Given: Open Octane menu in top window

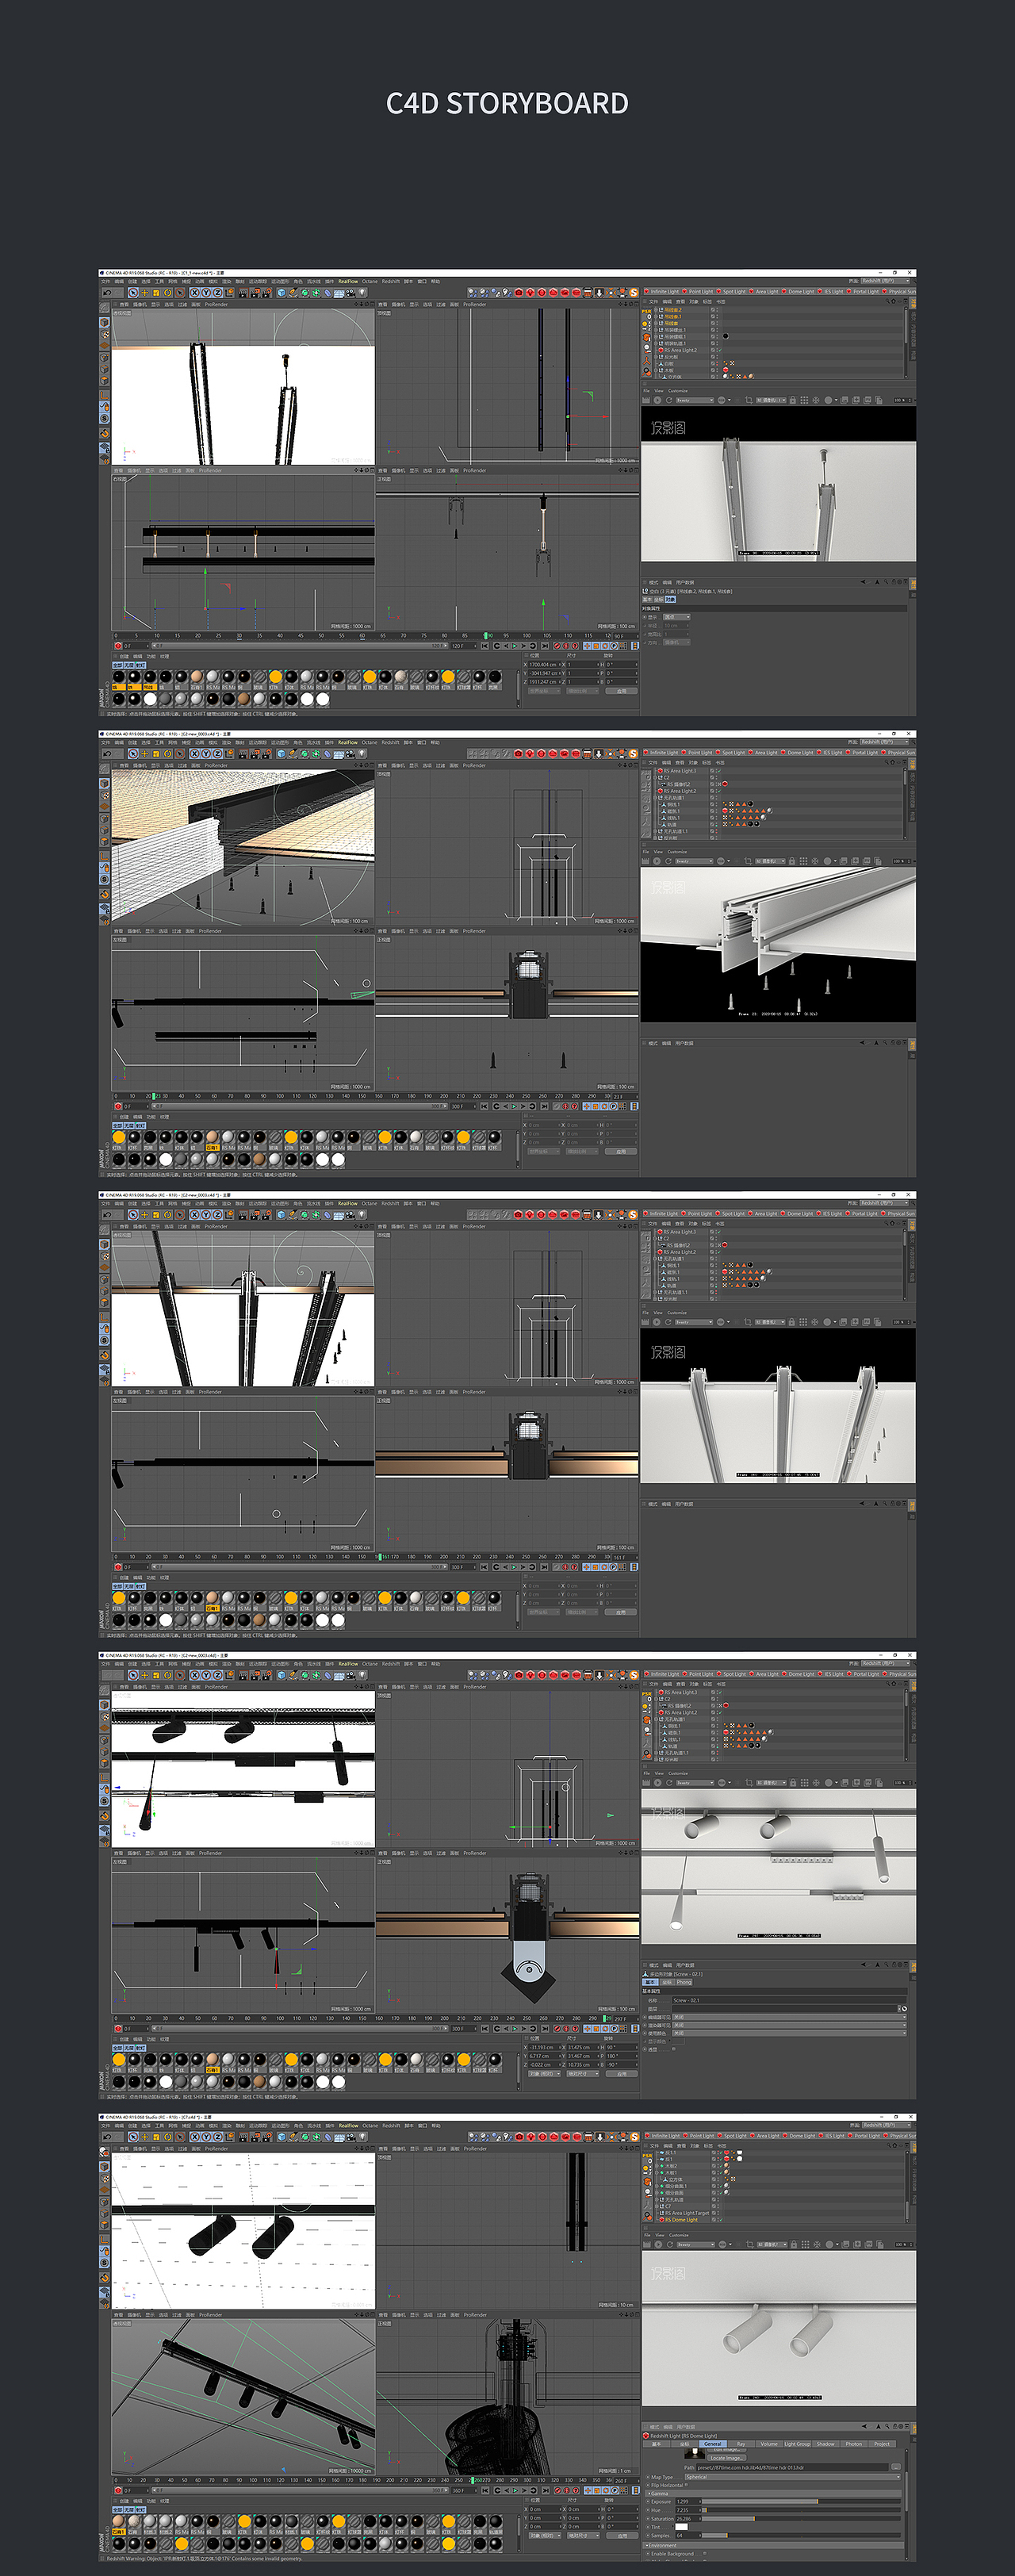Looking at the screenshot, I should [x=370, y=281].
